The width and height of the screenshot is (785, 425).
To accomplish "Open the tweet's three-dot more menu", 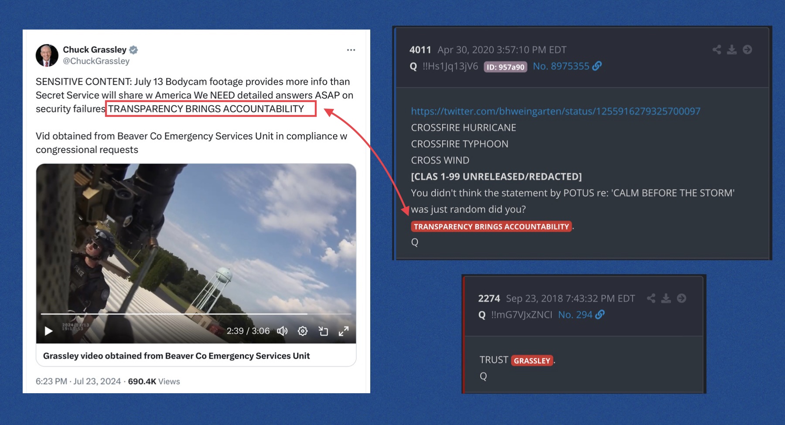I will [351, 50].
